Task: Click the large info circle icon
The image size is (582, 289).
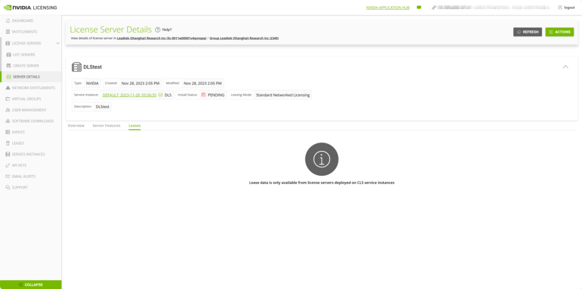Action: [x=322, y=159]
